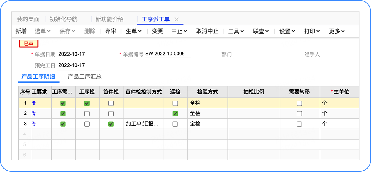Click the 个 unit cell in row 1
The image size is (371, 172).
[340, 103]
